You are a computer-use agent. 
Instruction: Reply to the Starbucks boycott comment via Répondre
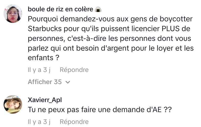coord(74,70)
